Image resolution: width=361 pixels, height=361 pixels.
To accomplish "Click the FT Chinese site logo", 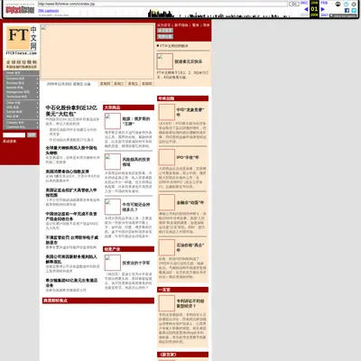I will coord(22,41).
